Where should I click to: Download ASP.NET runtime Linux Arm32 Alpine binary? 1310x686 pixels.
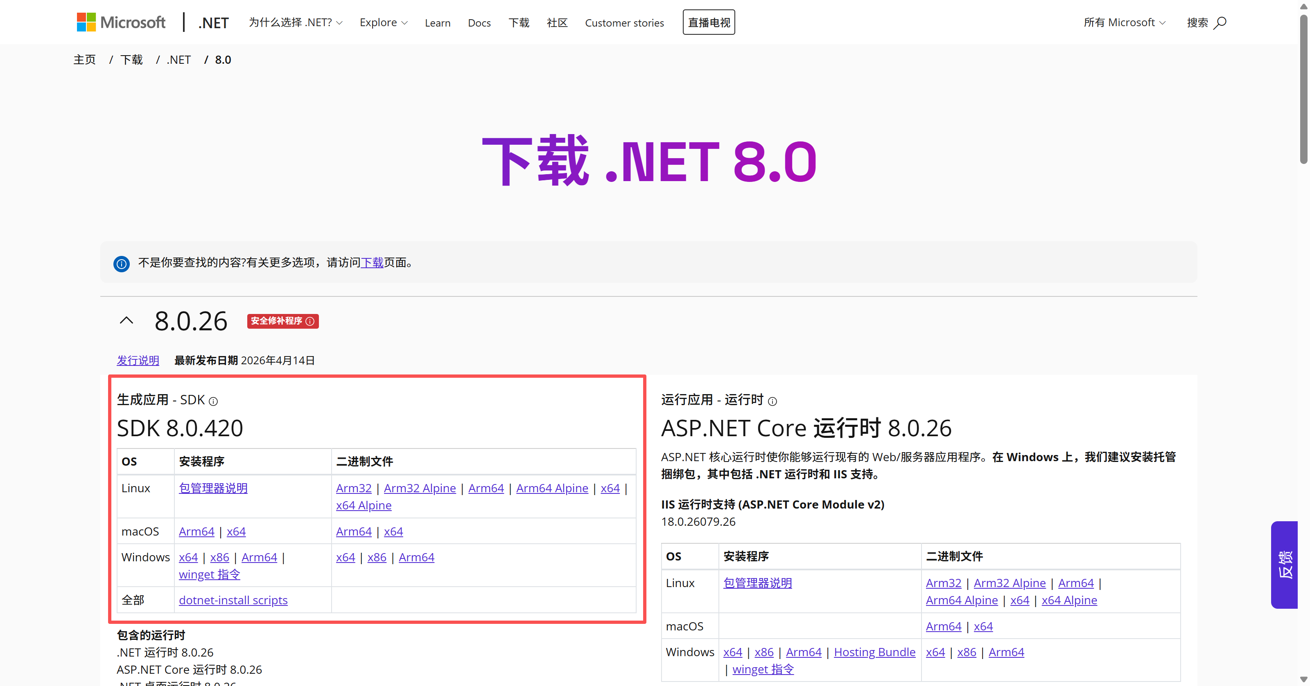(1010, 583)
